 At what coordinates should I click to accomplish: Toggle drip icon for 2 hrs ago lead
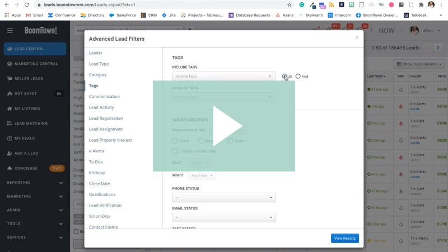pos(401,123)
